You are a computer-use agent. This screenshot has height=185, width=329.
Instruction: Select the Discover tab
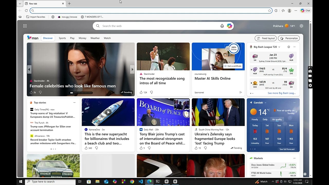(48, 38)
